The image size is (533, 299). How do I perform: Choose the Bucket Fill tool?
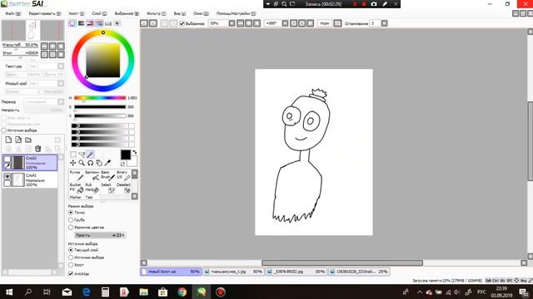(77, 188)
